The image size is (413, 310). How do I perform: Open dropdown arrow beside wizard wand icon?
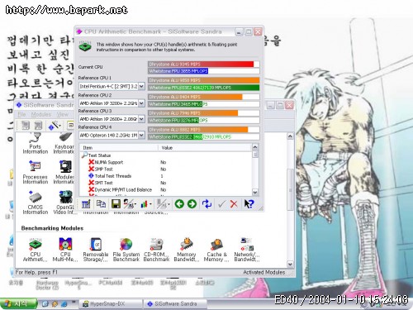point(60,126)
